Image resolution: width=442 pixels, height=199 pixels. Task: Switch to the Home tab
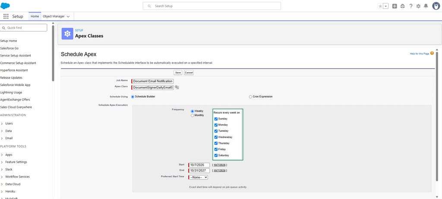[35, 16]
